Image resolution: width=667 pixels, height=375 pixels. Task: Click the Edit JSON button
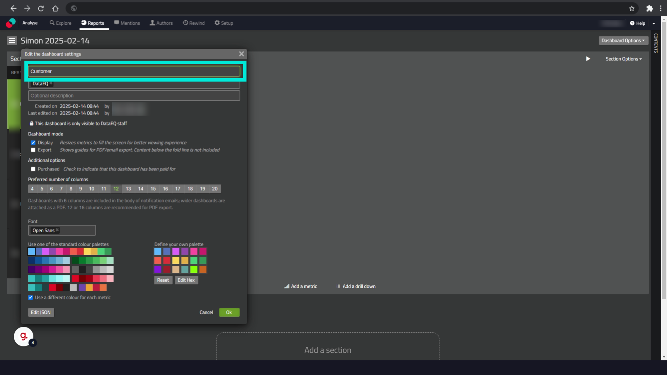41,312
